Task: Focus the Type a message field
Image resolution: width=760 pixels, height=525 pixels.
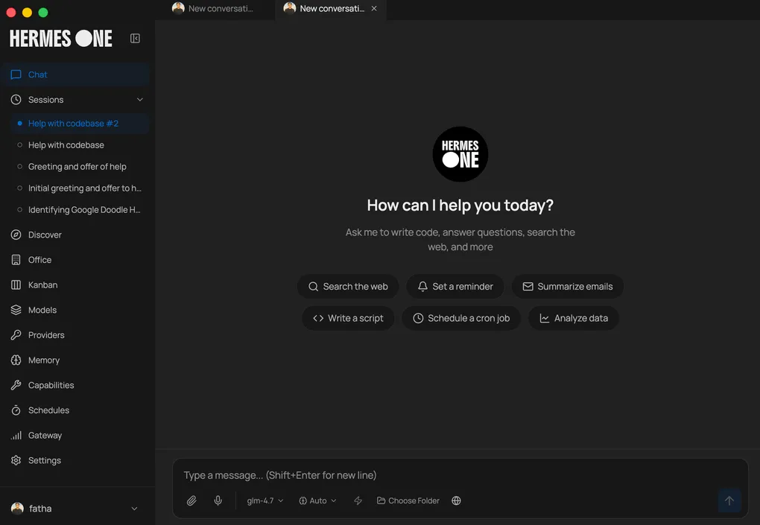Action: [460, 475]
